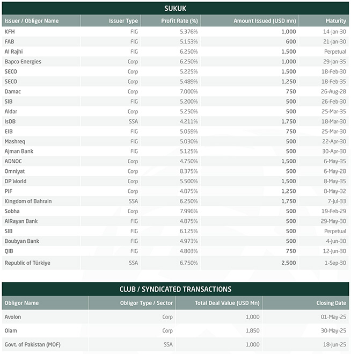The height and width of the screenshot is (354, 351).
Task: Click the Total Deal Value (USD Mn) header
Action: pyautogui.click(x=219, y=303)
